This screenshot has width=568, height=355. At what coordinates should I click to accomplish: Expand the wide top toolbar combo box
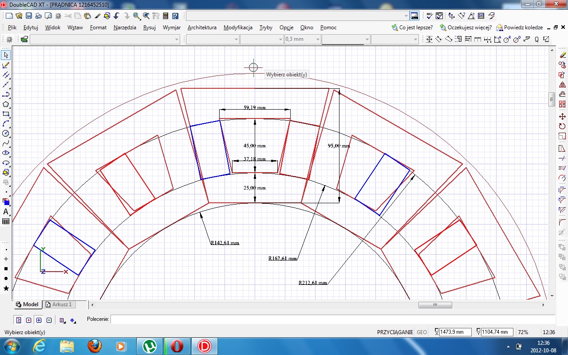pos(406,16)
